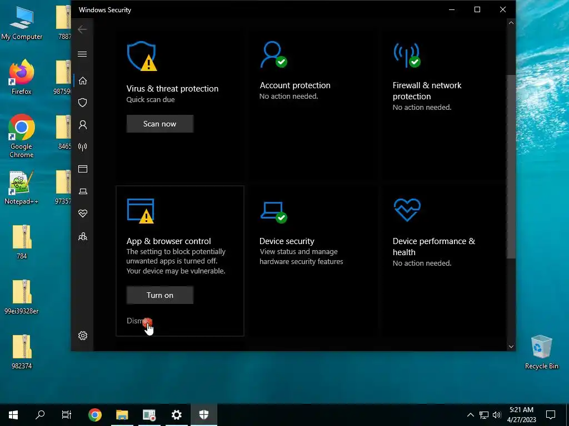This screenshot has height=426, width=569.
Task: Dismiss the App & browser control warning
Action: click(x=139, y=321)
